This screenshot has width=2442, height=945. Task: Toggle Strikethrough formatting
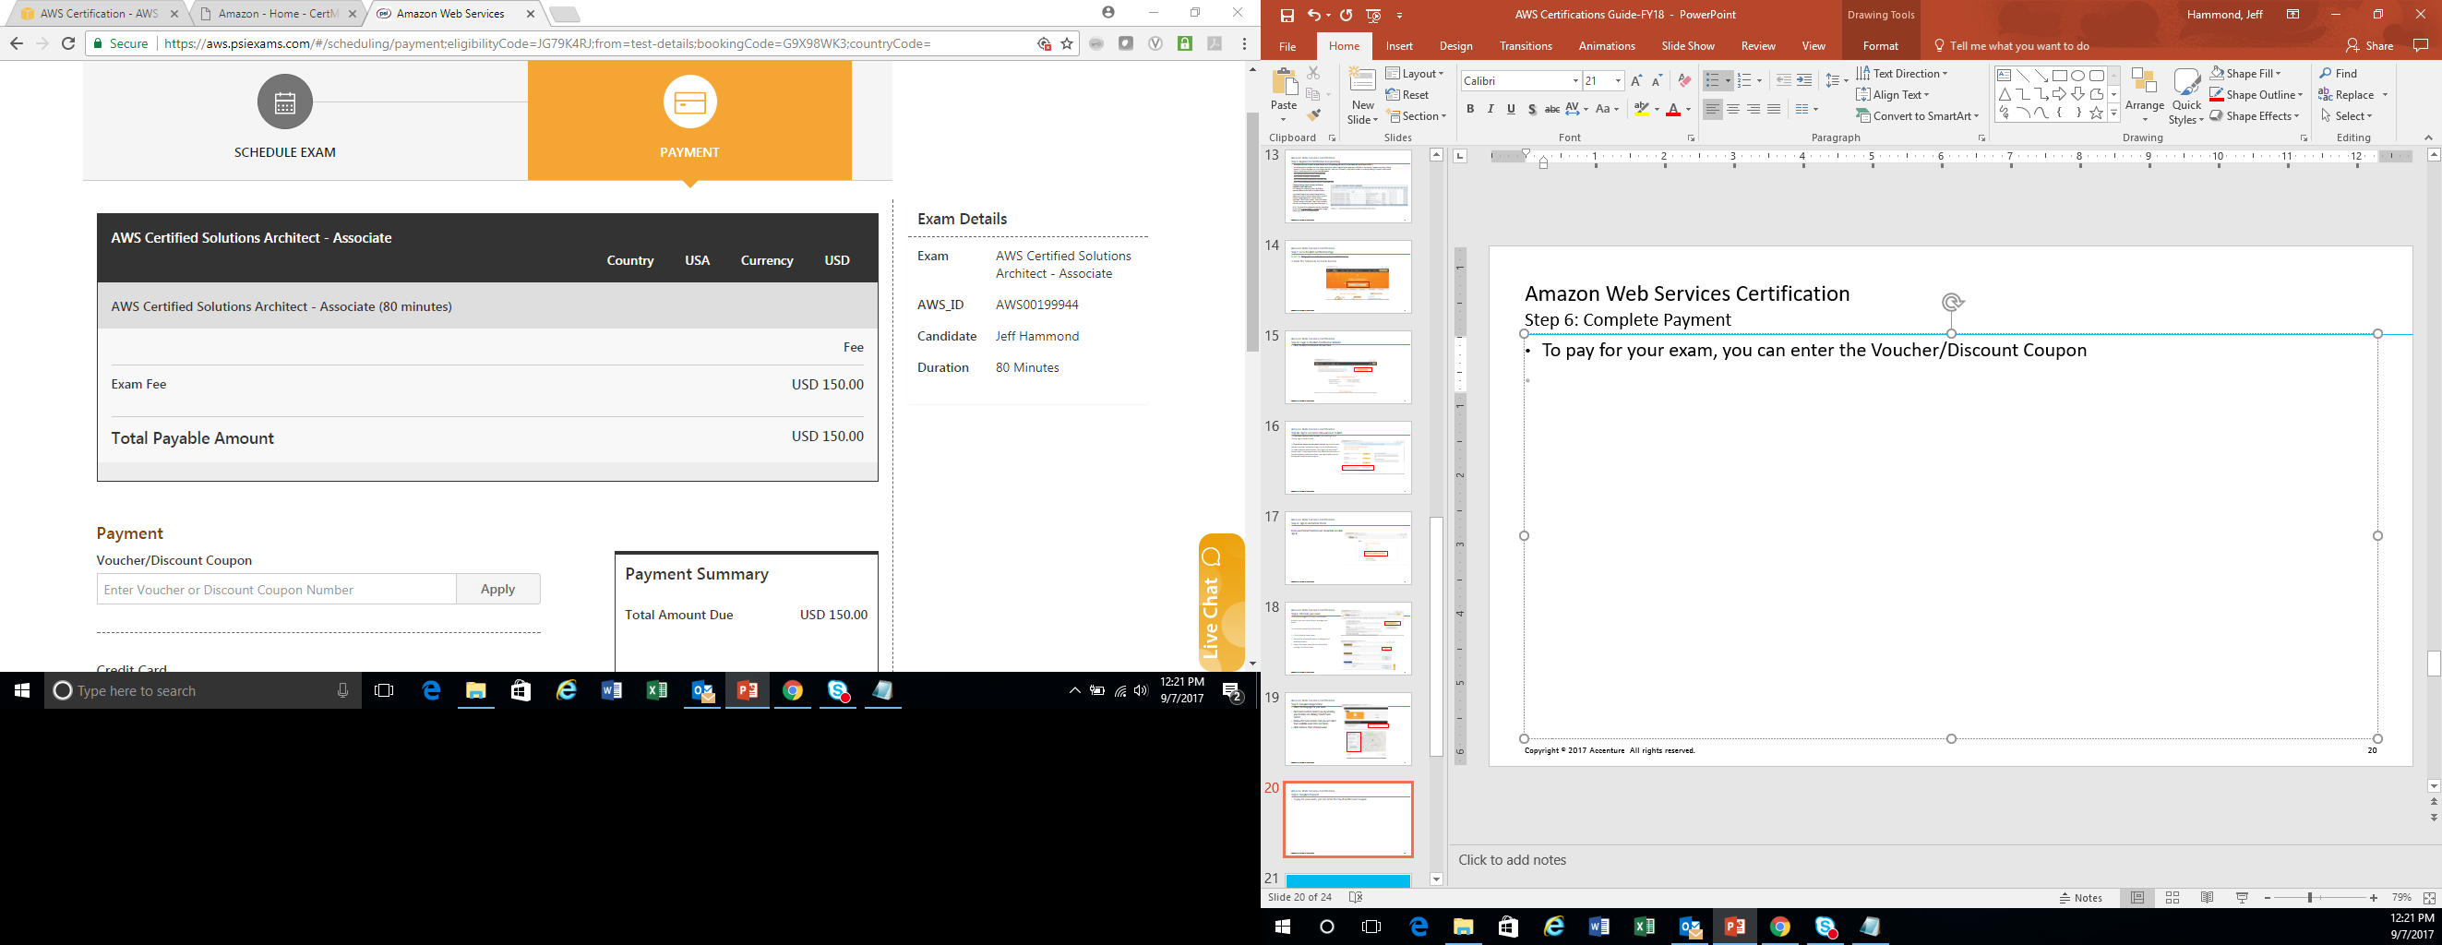pos(1551,109)
